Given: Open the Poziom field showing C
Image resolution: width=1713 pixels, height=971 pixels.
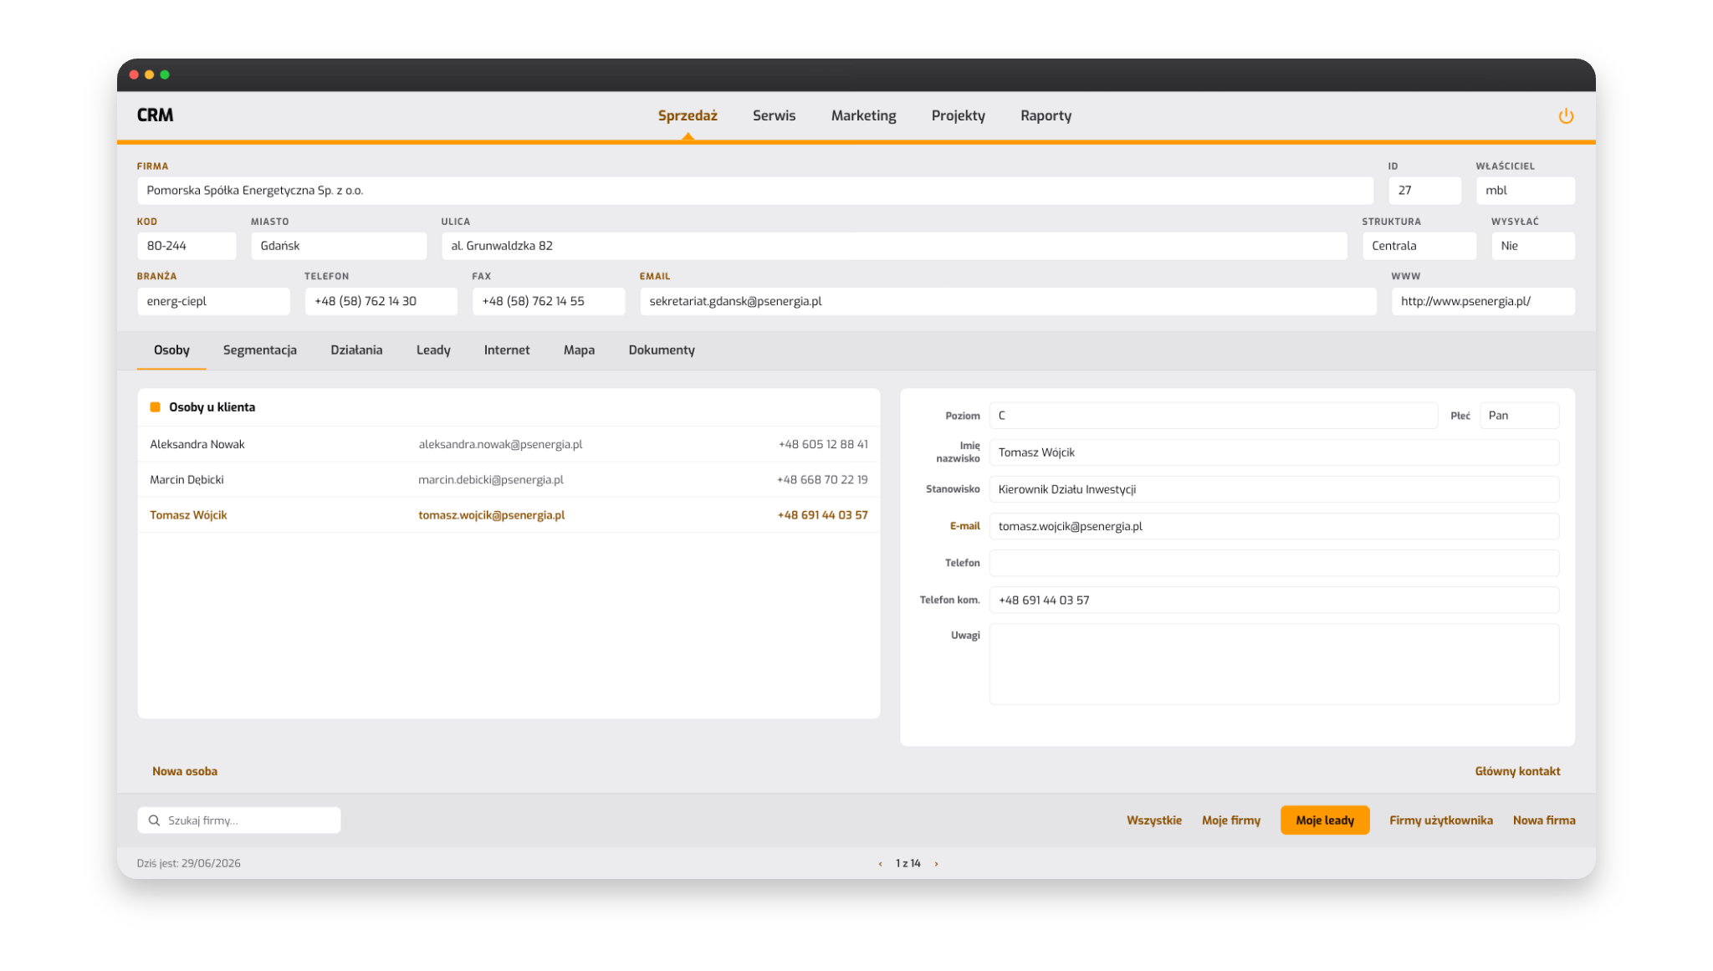Looking at the screenshot, I should 1213,416.
